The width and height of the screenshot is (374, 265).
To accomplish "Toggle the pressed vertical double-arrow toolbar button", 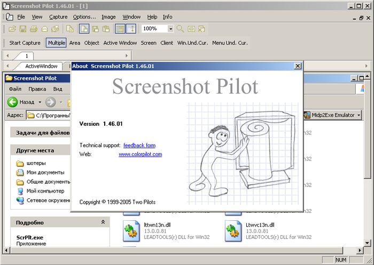I will (x=131, y=29).
